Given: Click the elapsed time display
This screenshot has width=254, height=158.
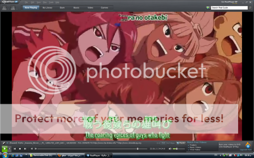Looking at the screenshot, I should pyautogui.click(x=157, y=149).
